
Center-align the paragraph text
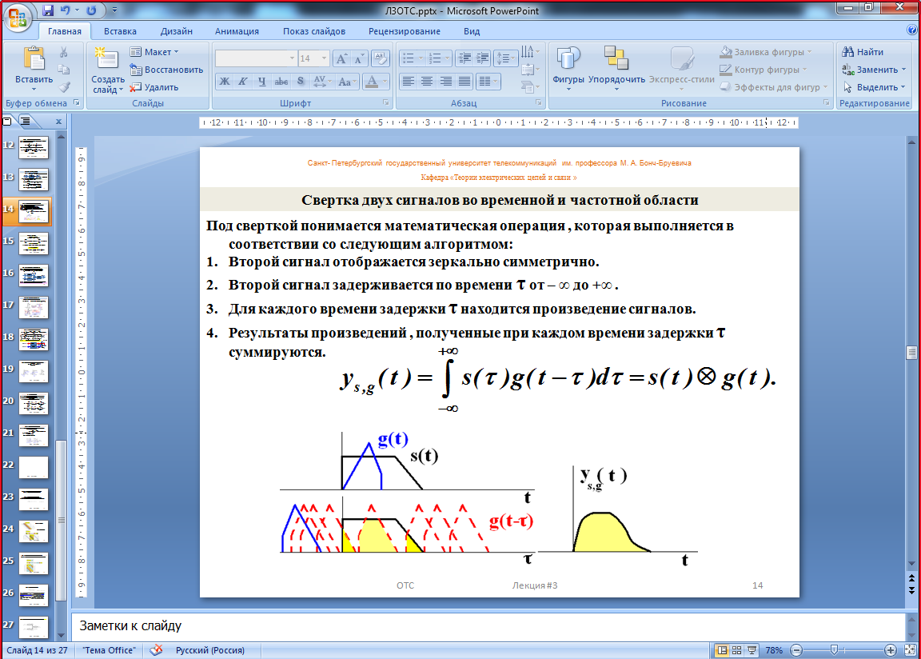click(x=427, y=82)
